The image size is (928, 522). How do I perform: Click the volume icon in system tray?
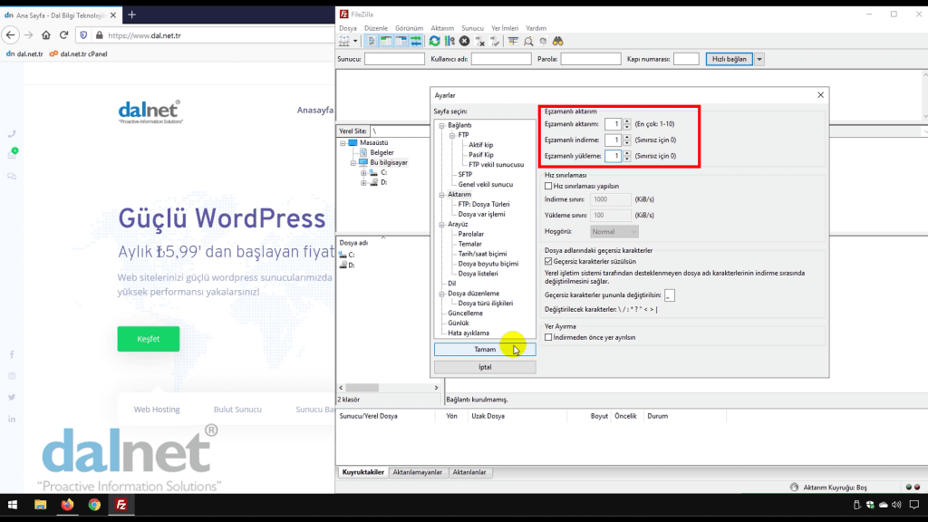click(x=896, y=505)
